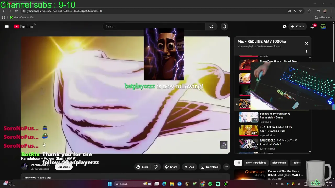The image size is (335, 188).
Task: Open Microsoft Edge from the taskbar
Action: pos(164,184)
